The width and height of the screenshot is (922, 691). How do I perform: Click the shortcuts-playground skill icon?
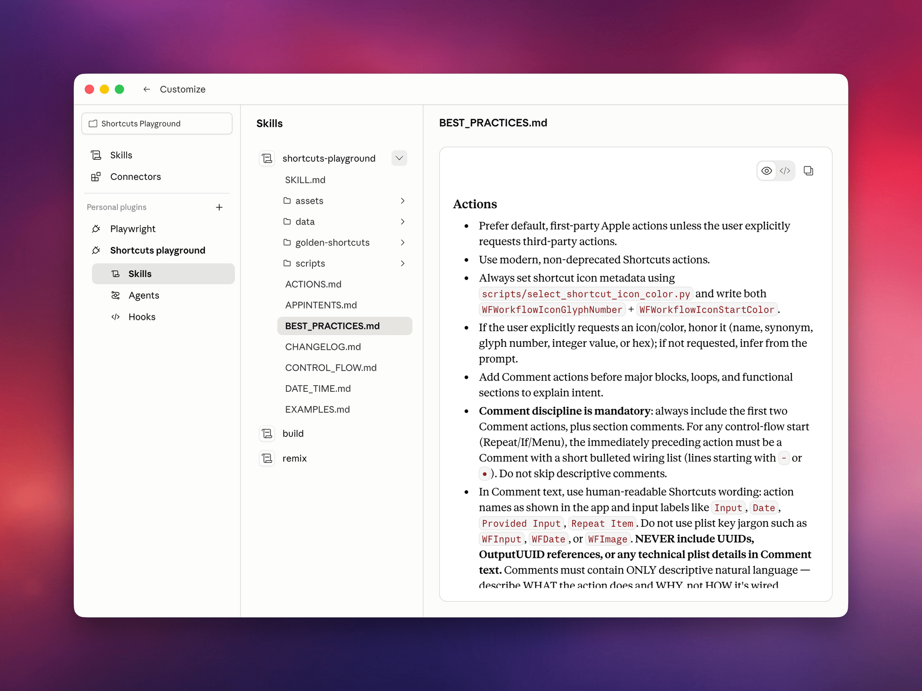coord(267,158)
